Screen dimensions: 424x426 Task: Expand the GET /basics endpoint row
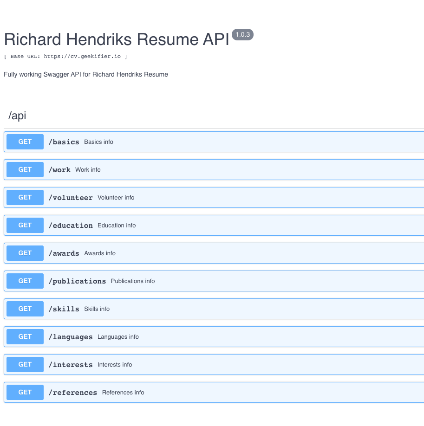tap(214, 142)
